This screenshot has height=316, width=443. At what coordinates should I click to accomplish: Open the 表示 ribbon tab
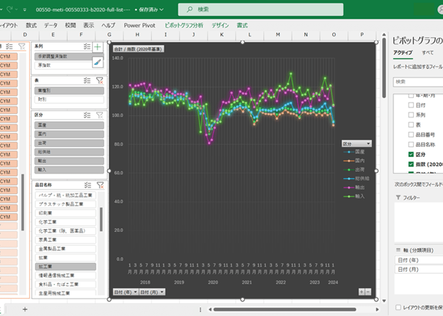coord(88,25)
